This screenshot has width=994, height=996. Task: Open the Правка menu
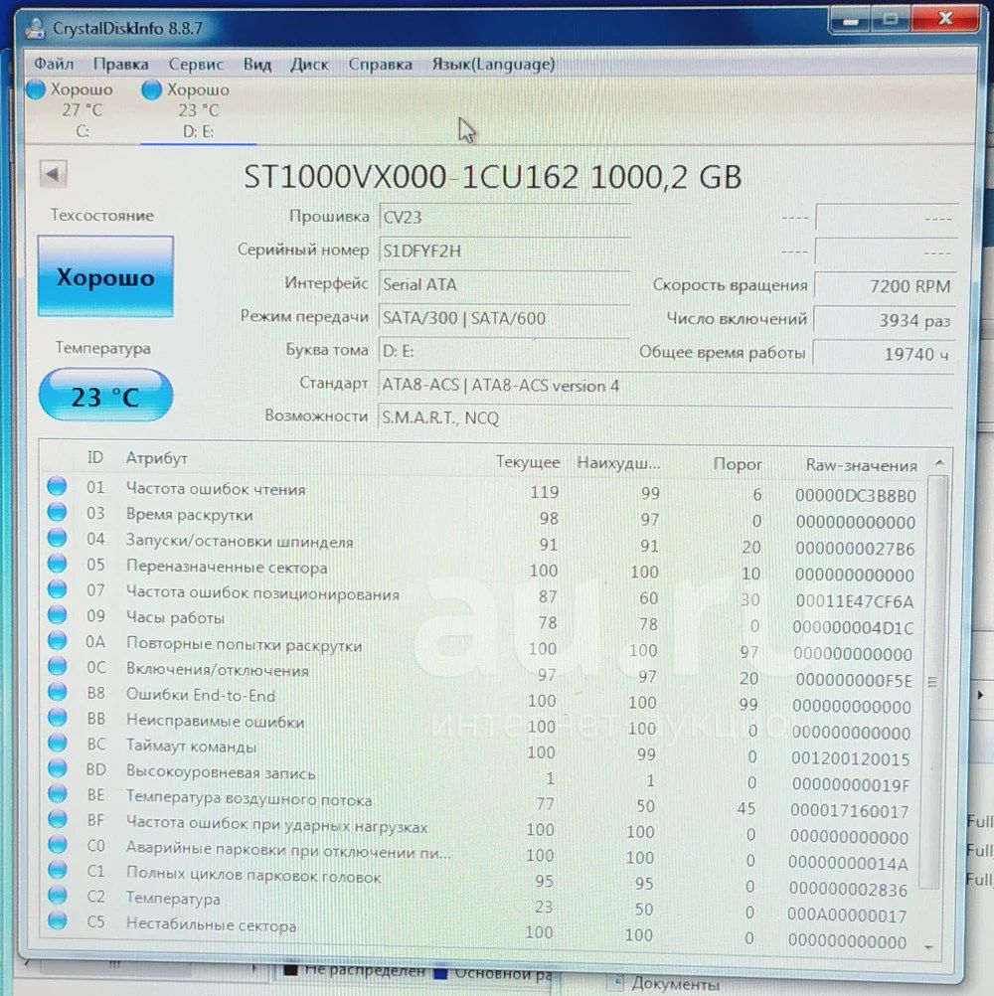click(120, 65)
